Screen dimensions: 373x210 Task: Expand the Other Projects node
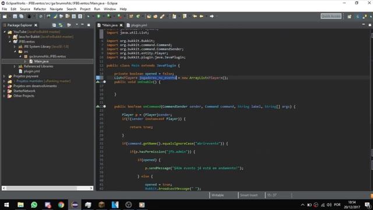(4, 96)
